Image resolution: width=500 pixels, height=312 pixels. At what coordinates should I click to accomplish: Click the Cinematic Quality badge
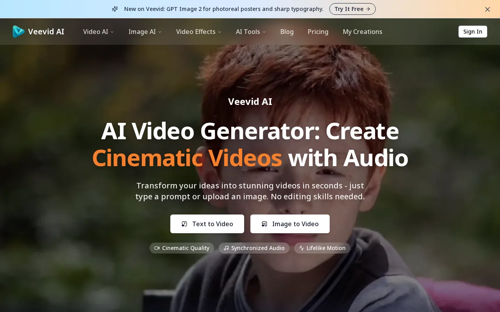point(182,248)
